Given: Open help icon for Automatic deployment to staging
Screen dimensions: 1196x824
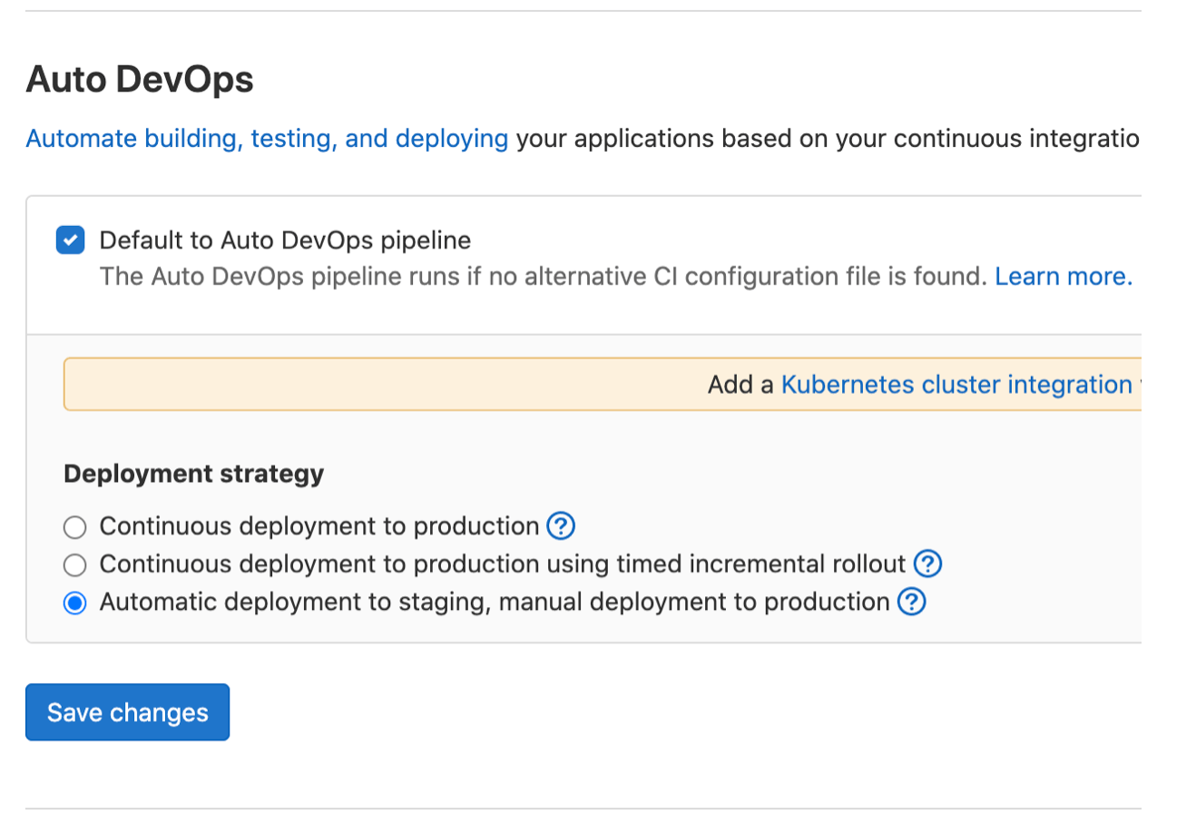Looking at the screenshot, I should 911,602.
